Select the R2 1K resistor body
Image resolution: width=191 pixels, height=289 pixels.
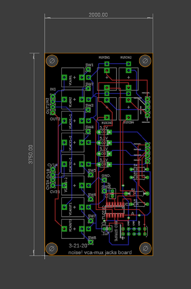click(x=136, y=194)
